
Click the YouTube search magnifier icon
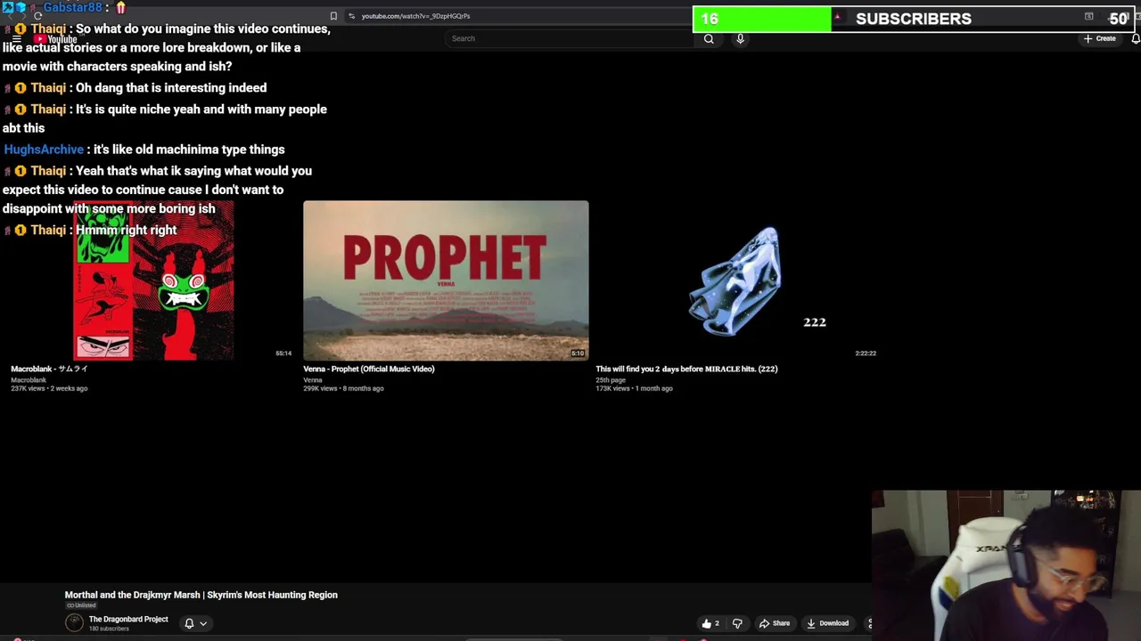click(709, 38)
